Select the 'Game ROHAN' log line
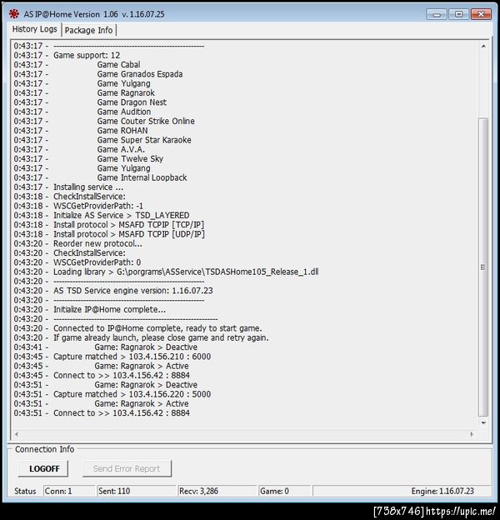 81,130
